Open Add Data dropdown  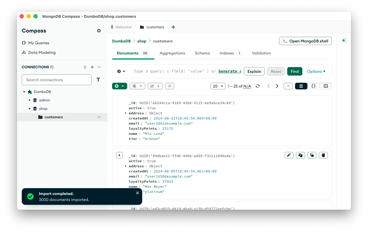pos(120,86)
